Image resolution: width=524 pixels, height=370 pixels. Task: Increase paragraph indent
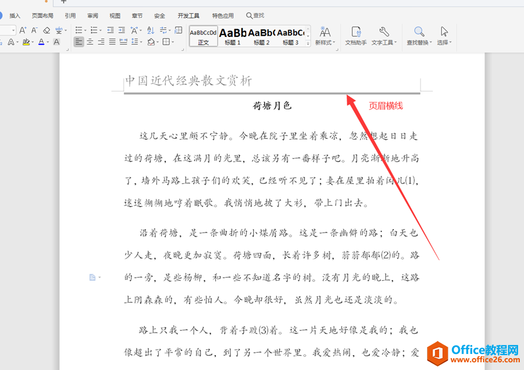click(122, 30)
